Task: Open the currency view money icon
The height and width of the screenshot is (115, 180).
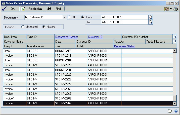Action: [x=167, y=9]
